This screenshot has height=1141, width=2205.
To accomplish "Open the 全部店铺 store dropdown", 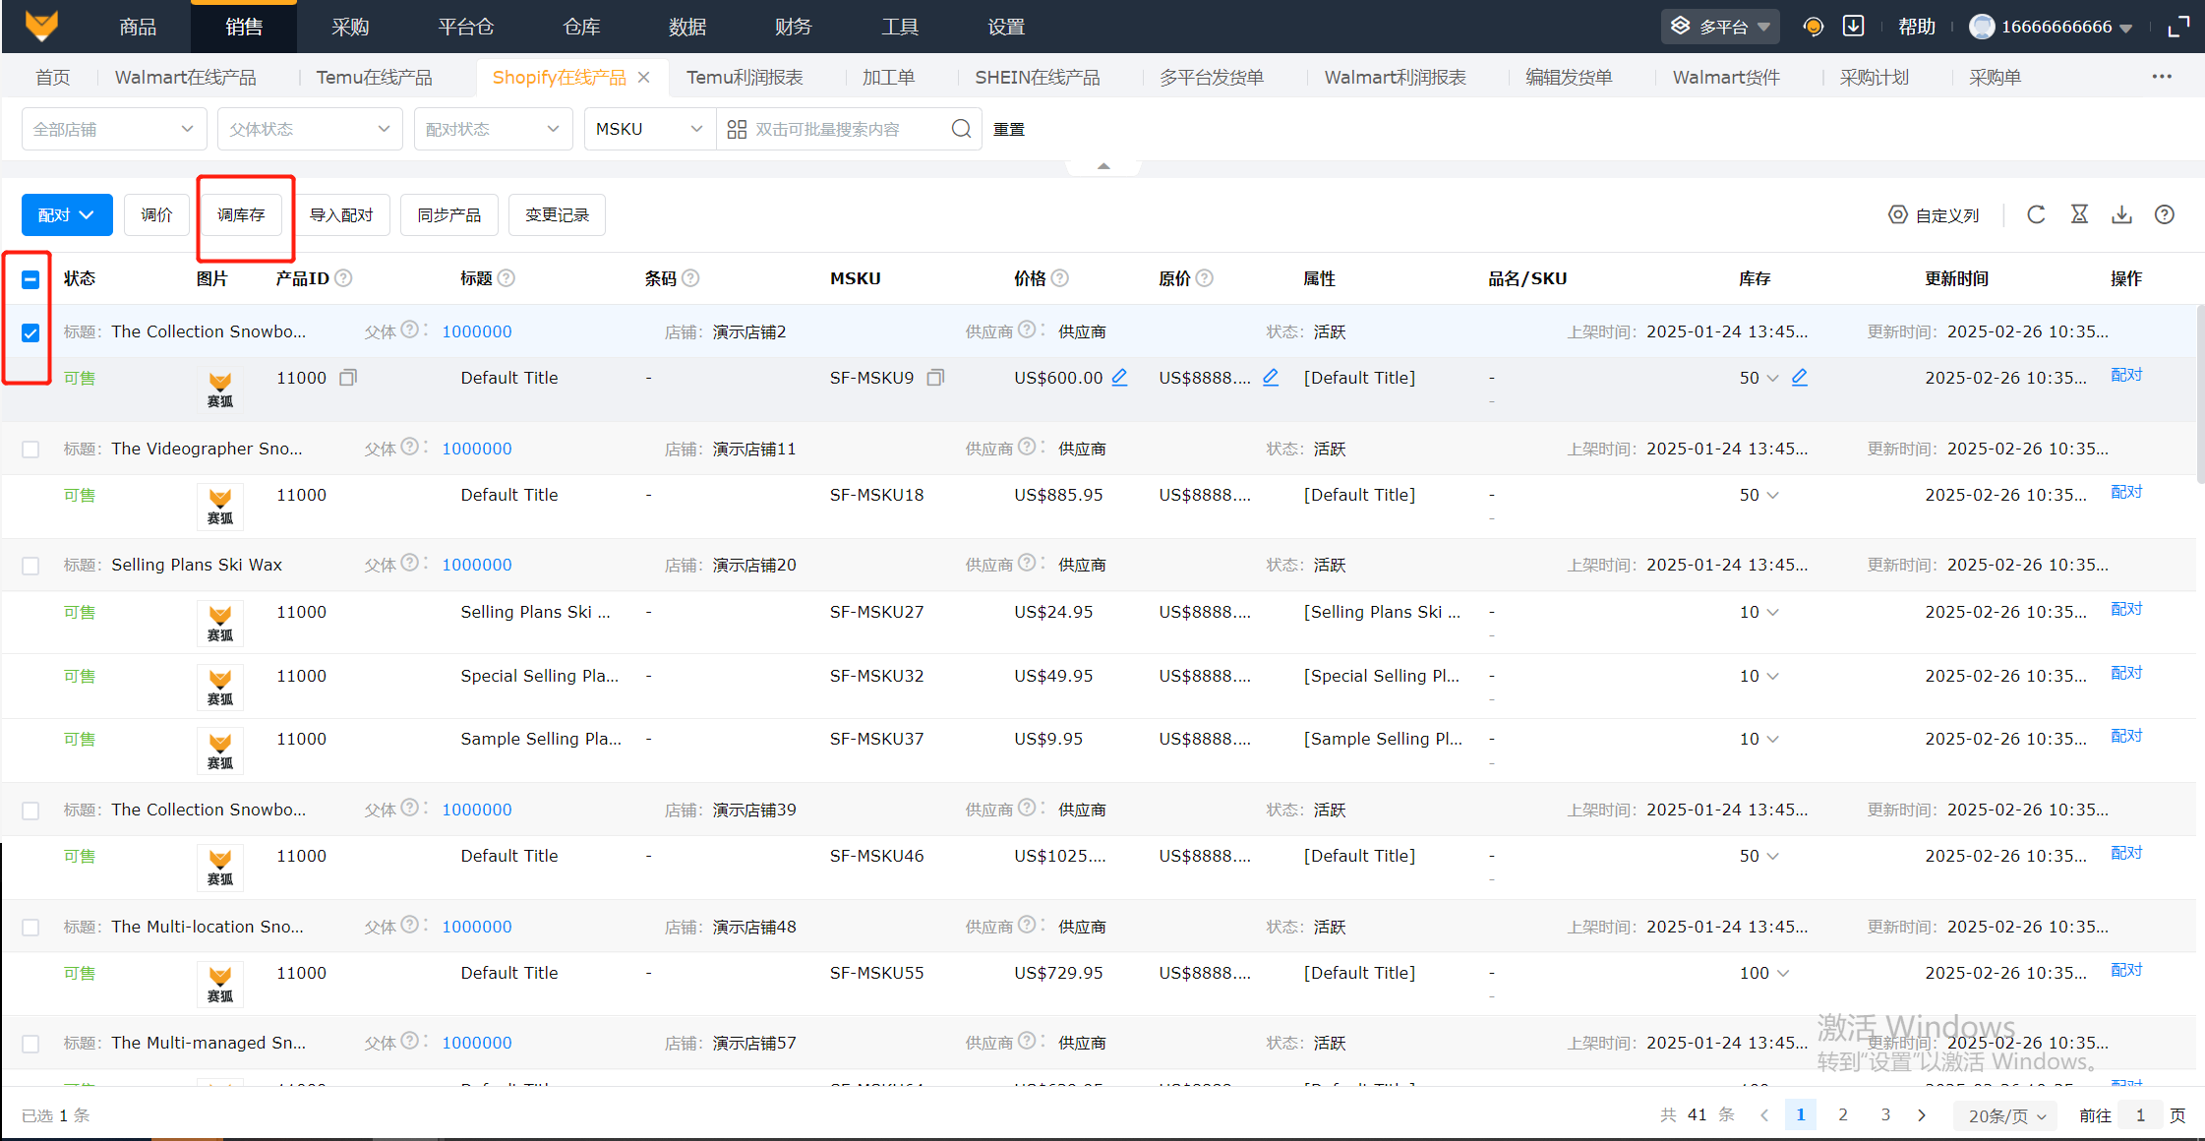I will (113, 129).
